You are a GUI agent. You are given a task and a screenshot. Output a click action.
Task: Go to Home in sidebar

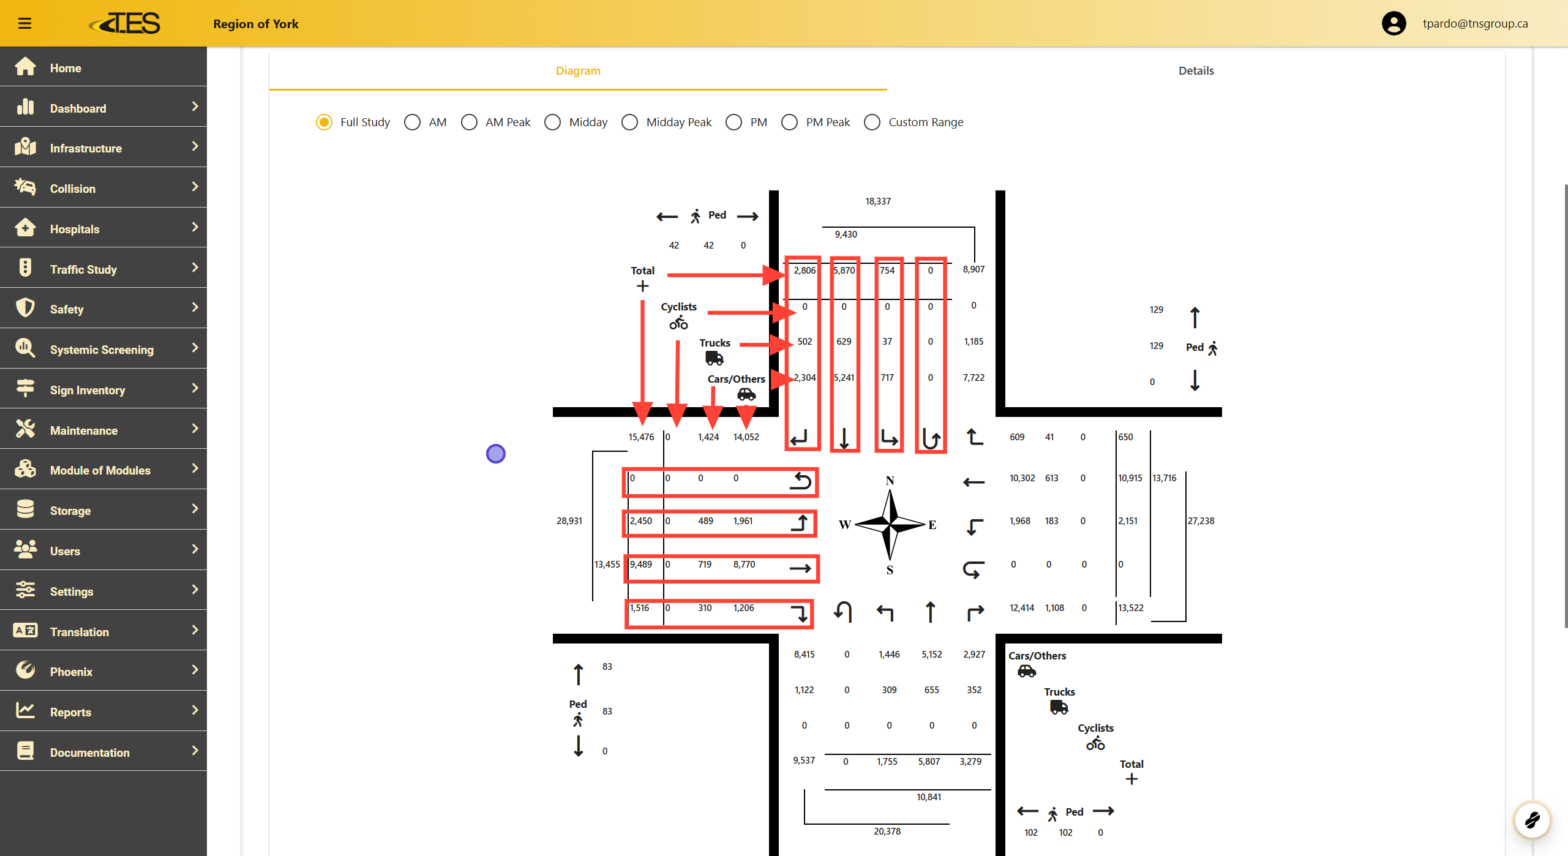click(x=65, y=68)
